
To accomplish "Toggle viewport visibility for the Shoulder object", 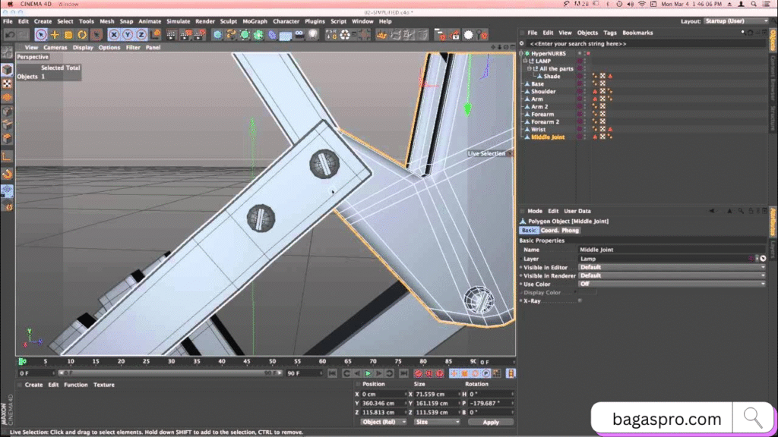I will point(584,91).
